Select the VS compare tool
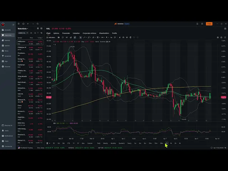The height and width of the screenshot is (171, 228). [67, 37]
